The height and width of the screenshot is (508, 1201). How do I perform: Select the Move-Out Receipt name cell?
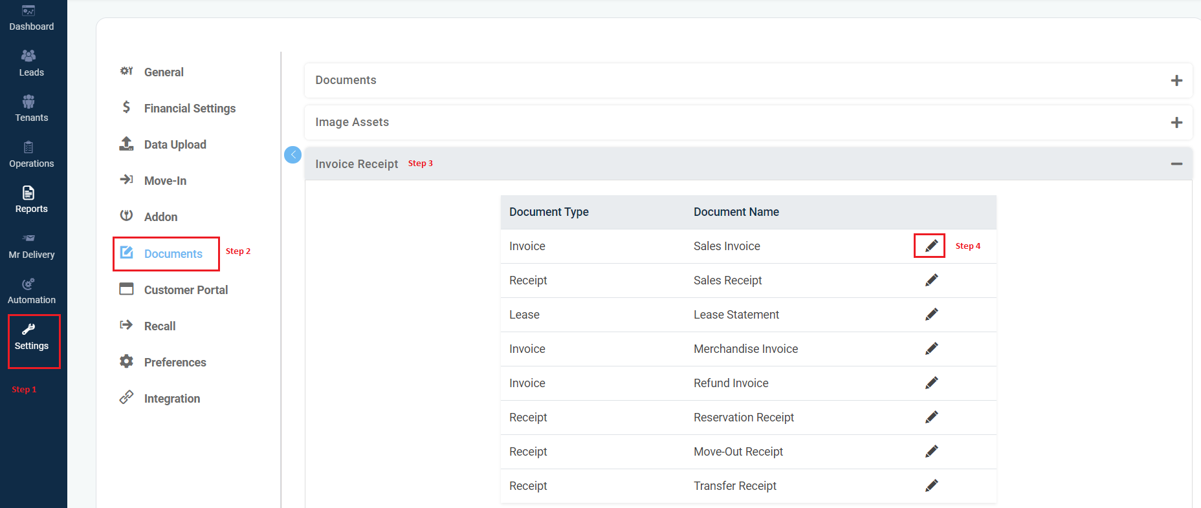738,452
